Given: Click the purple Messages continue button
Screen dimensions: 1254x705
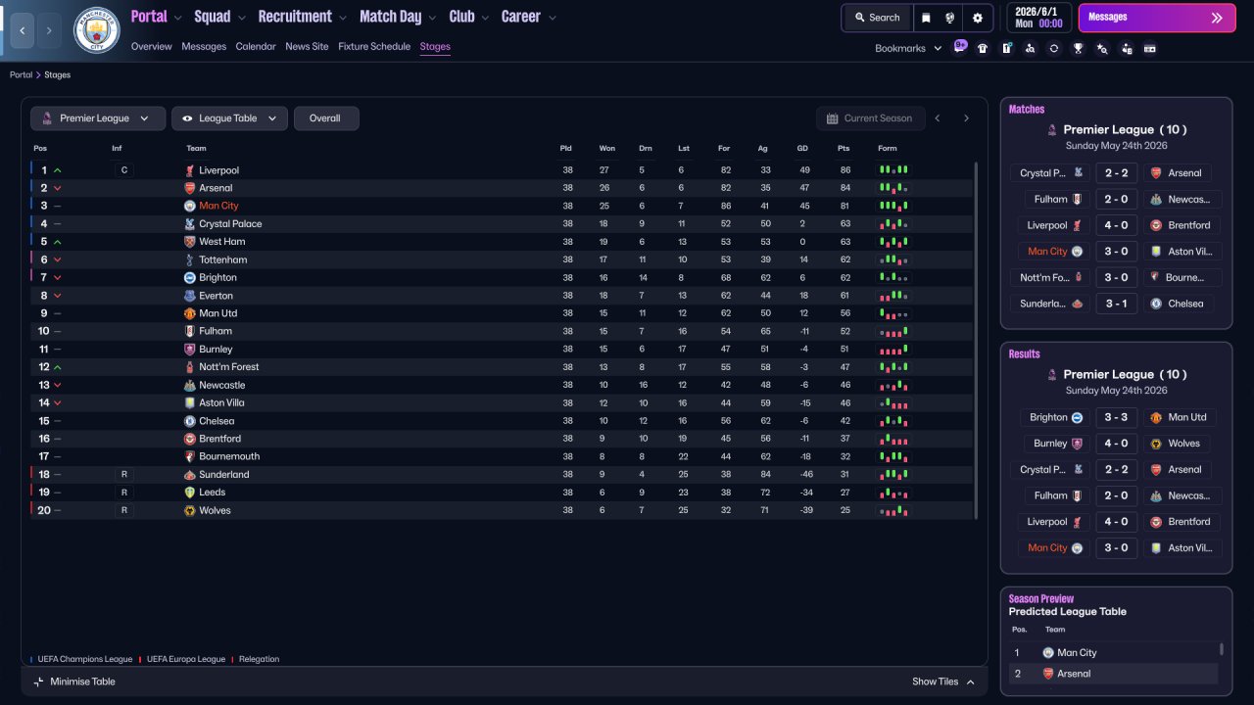Looking at the screenshot, I should pos(1157,18).
